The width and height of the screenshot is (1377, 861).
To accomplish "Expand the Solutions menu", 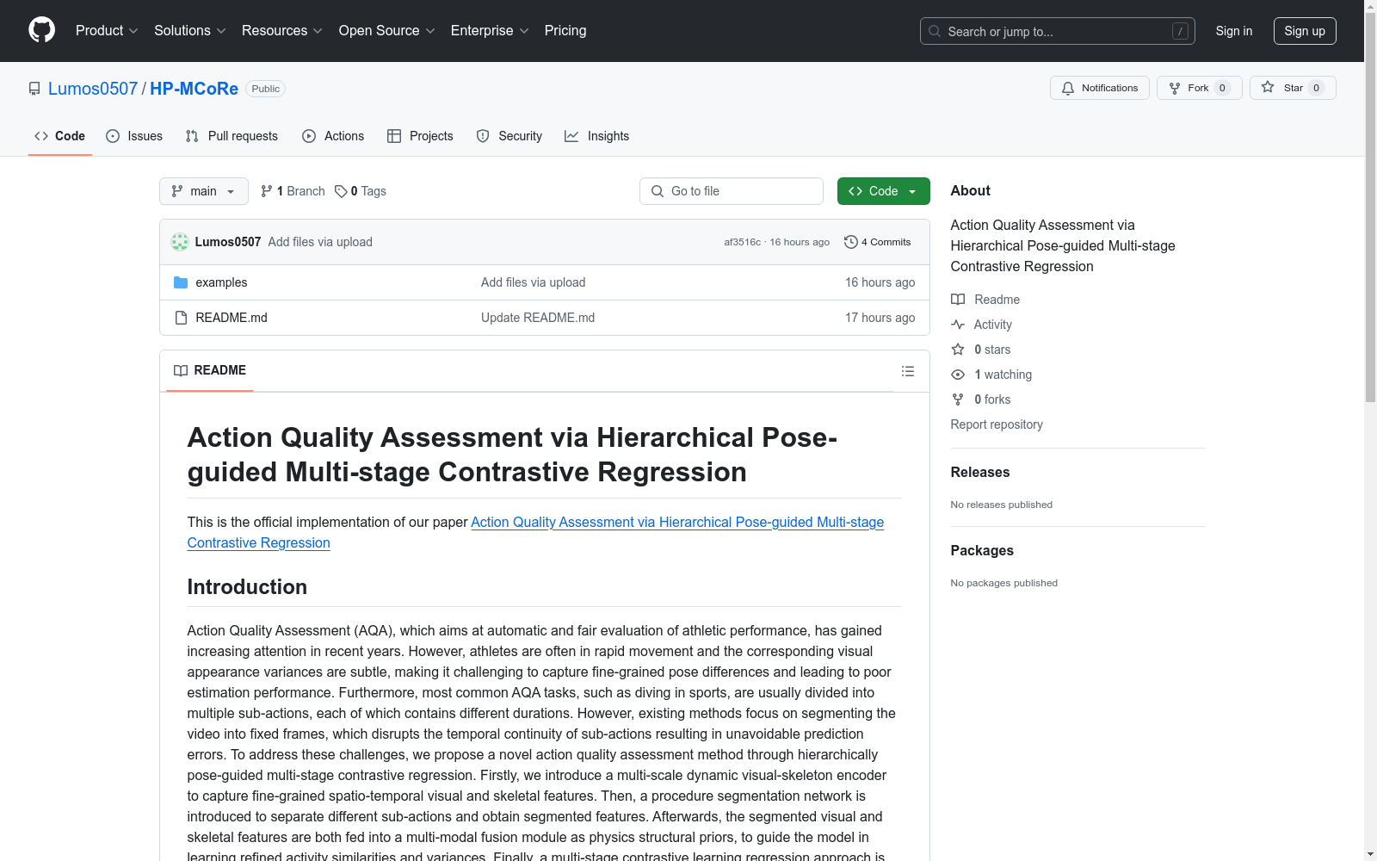I will pos(190,30).
